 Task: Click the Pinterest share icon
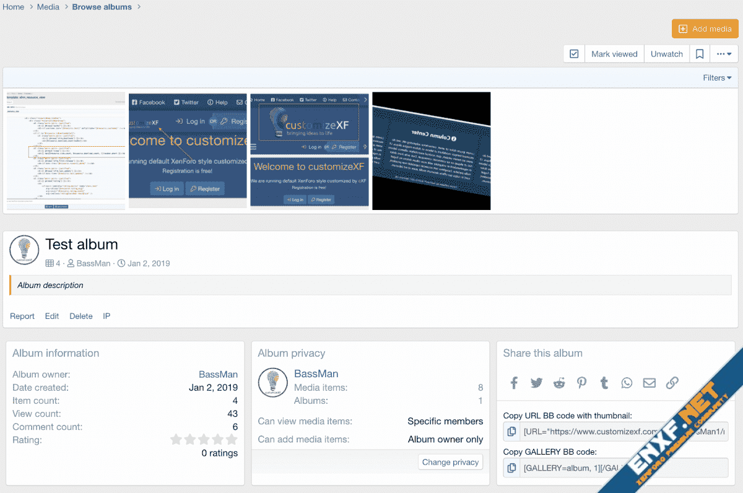[581, 383]
